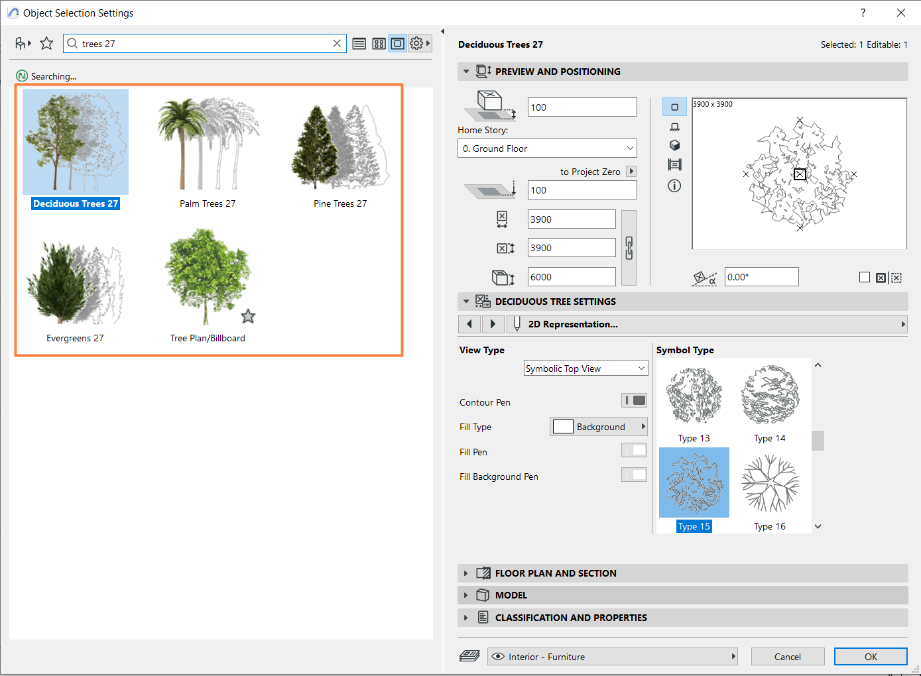Switch to the medium thumbnails view icon
Screen dimensions: 921x676
coord(379,44)
